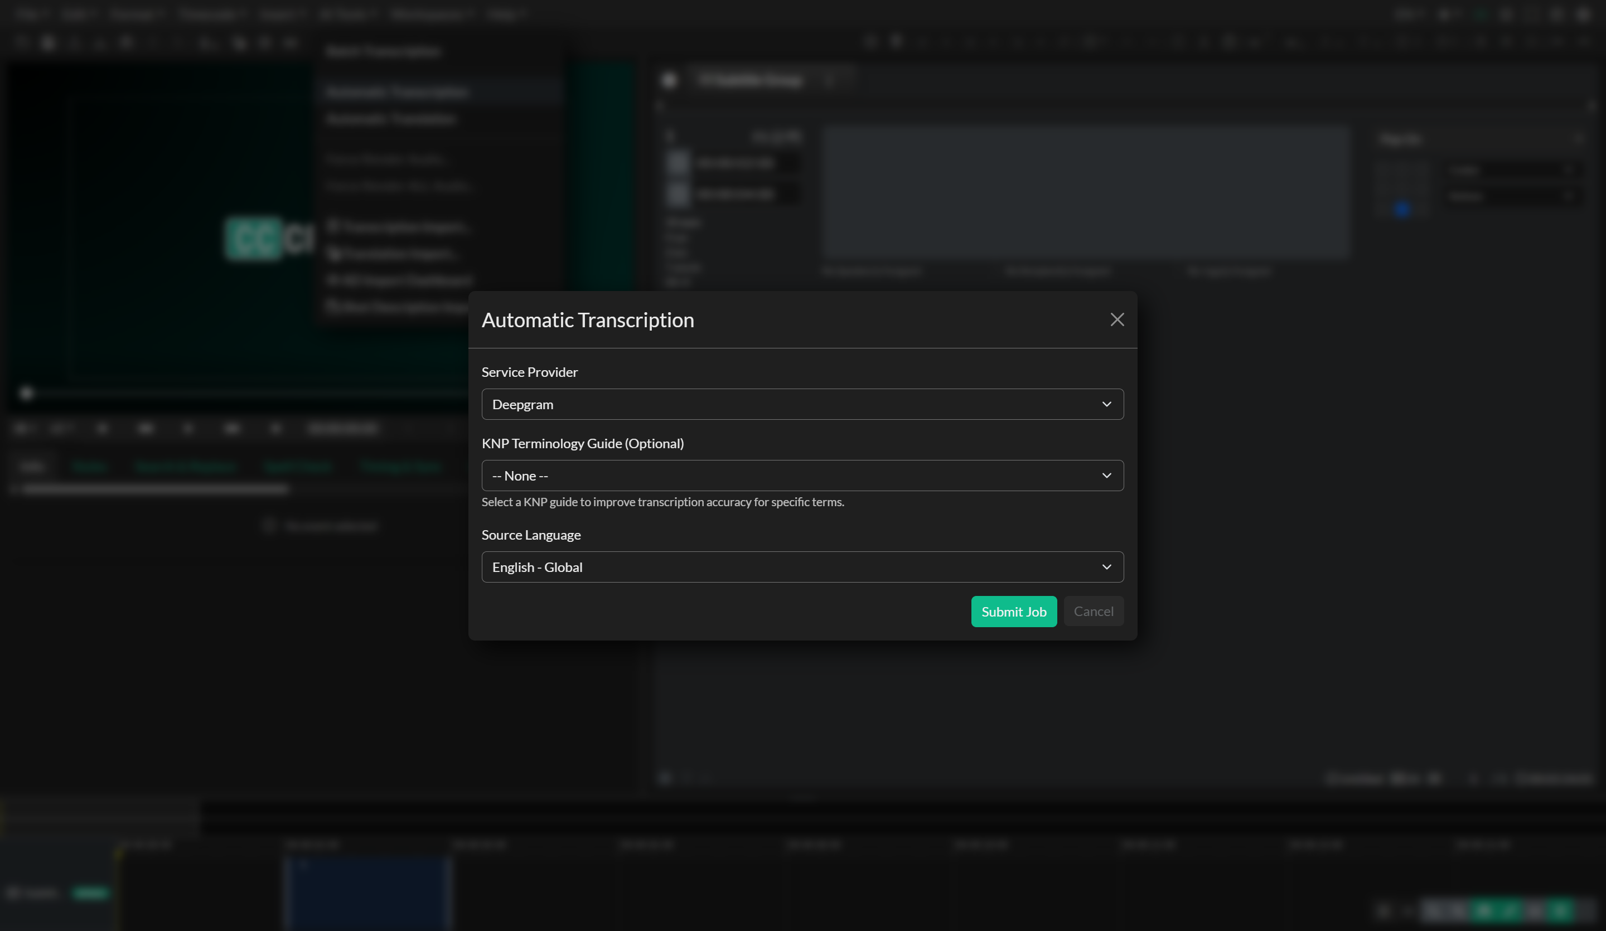Click the Cancel button
This screenshot has height=931, width=1606.
pos(1093,611)
